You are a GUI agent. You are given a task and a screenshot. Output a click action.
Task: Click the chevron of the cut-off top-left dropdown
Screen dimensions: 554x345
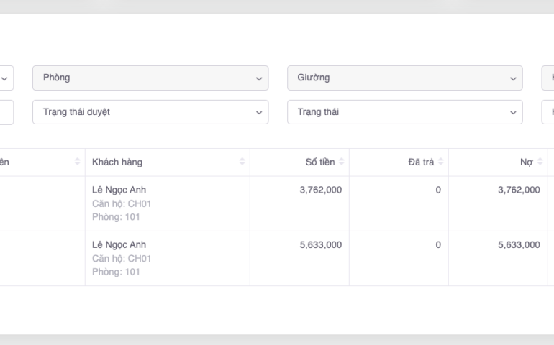4,78
